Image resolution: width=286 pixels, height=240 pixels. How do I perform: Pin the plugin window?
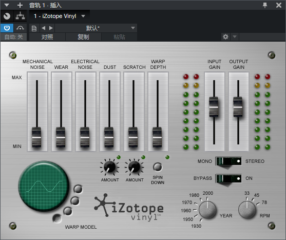(265, 5)
